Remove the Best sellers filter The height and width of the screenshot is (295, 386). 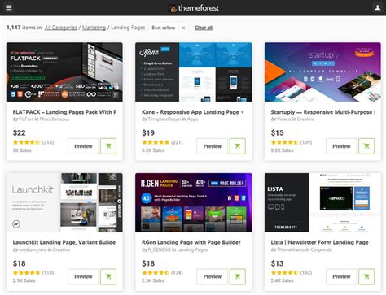coord(183,28)
